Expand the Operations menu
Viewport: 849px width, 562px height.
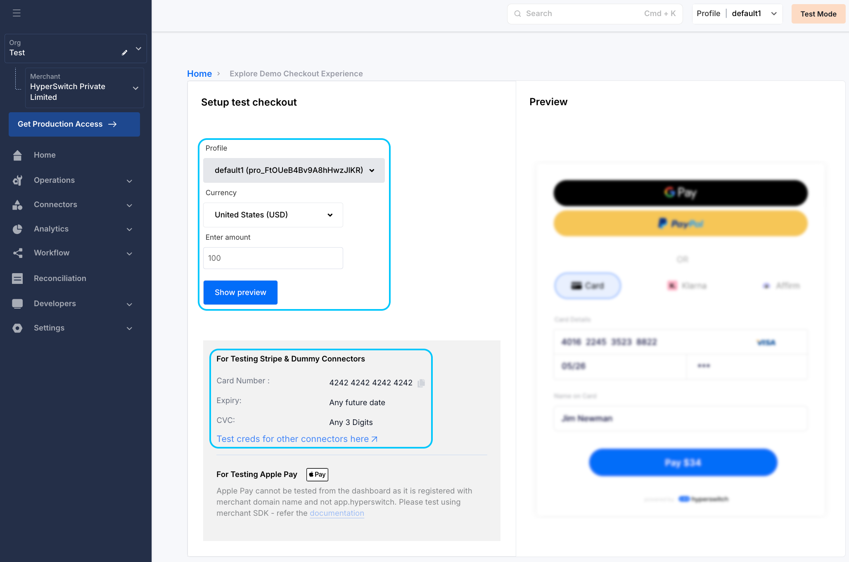tap(129, 181)
